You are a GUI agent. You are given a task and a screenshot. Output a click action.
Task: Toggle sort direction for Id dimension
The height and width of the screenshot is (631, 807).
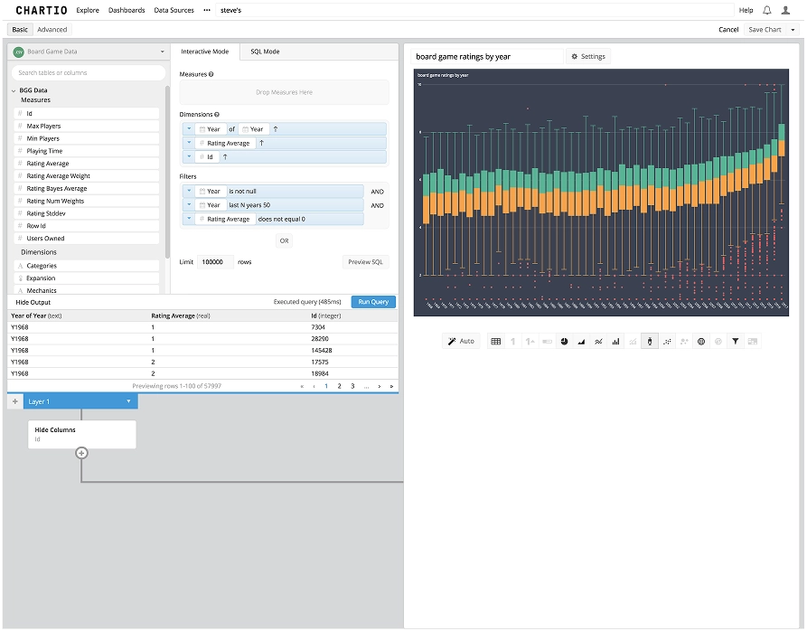pyautogui.click(x=225, y=156)
